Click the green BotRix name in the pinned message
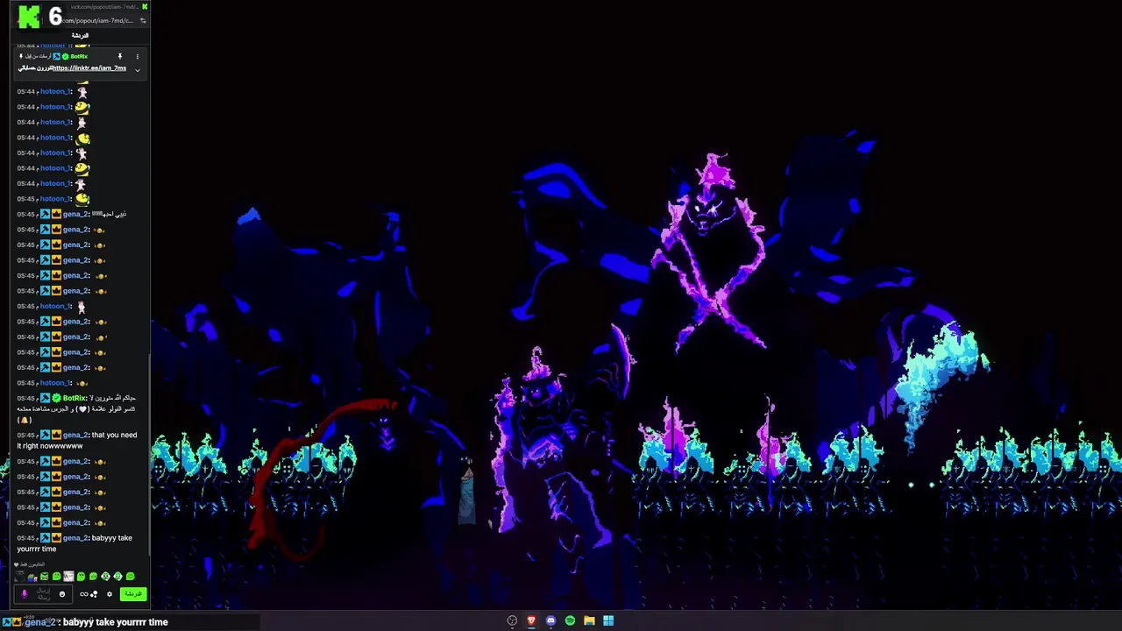The image size is (1122, 631). 79,56
